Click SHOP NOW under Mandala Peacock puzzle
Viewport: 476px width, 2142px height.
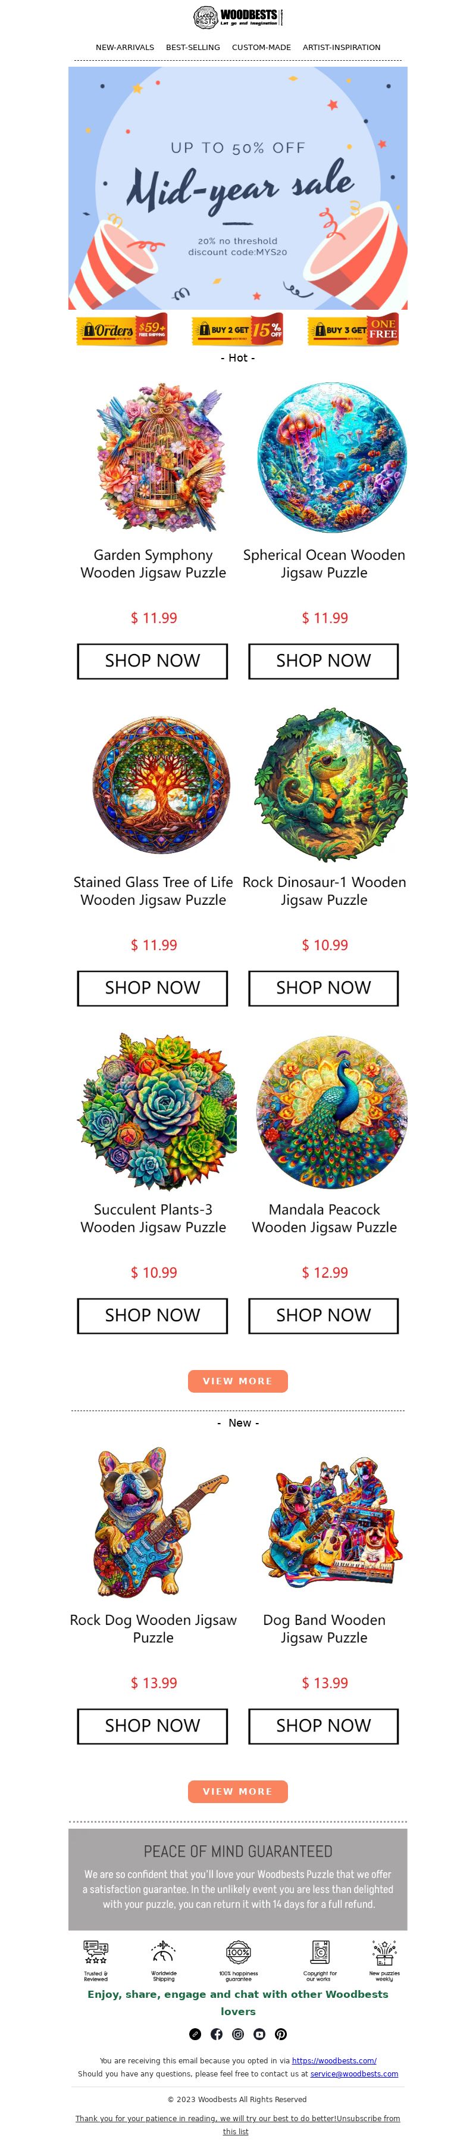click(323, 1315)
